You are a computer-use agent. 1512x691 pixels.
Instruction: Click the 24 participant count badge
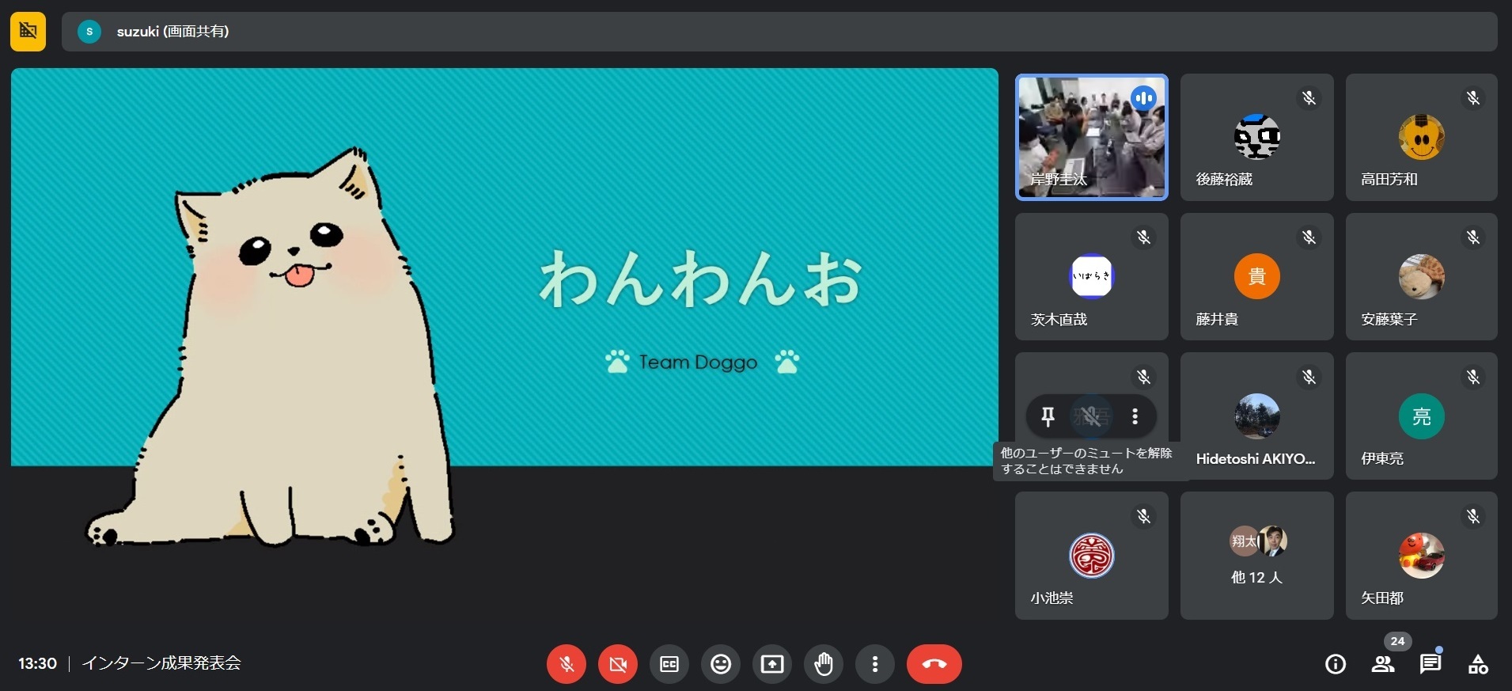coord(1398,641)
